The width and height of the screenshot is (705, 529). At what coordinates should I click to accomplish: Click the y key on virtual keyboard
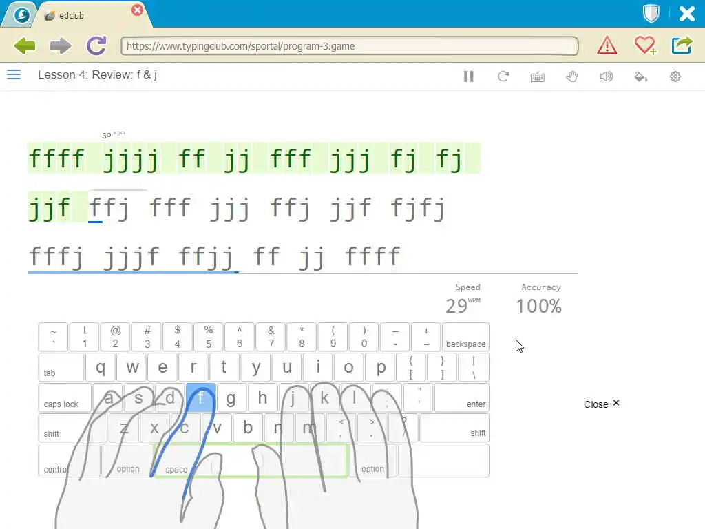[x=255, y=368]
